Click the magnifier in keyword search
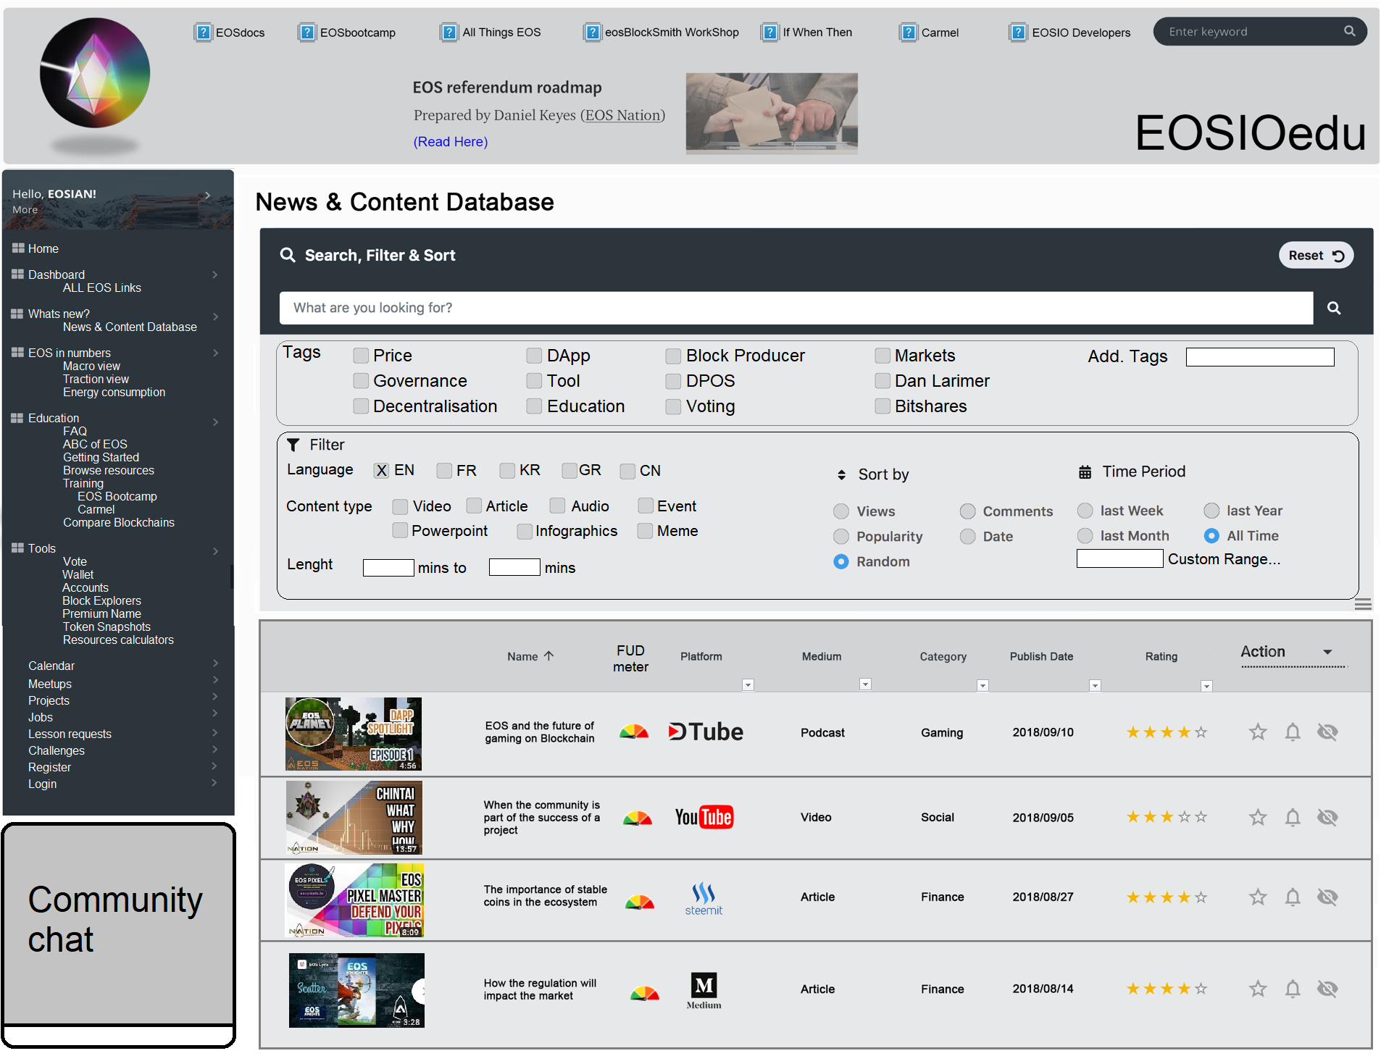Image resolution: width=1381 pixels, height=1056 pixels. point(1349,31)
